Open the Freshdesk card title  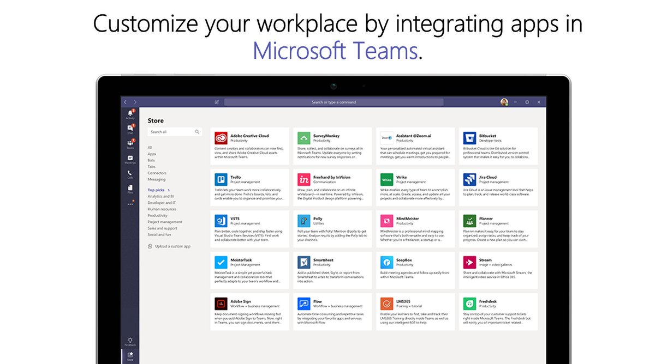[x=489, y=301]
